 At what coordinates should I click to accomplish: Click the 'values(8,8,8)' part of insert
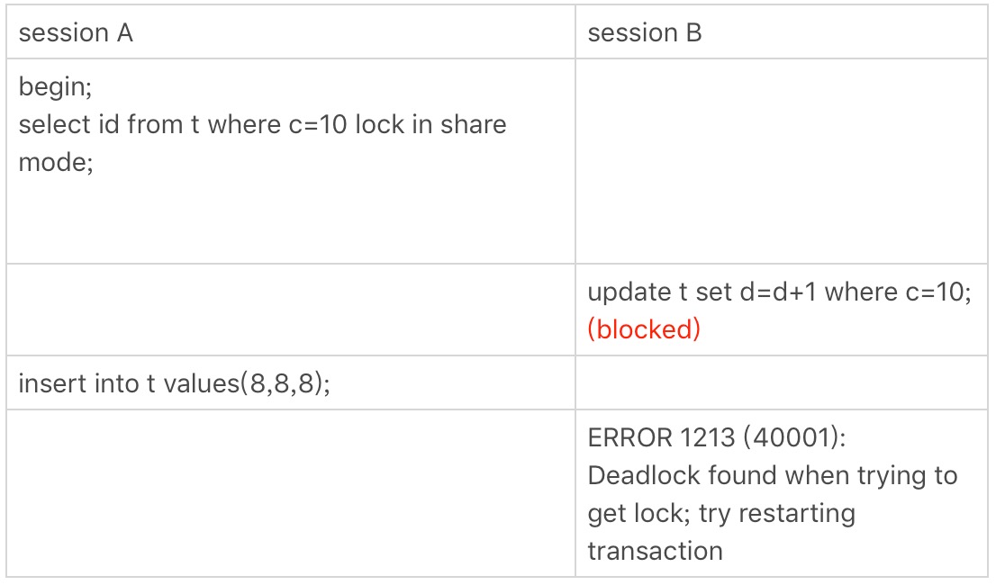[245, 383]
